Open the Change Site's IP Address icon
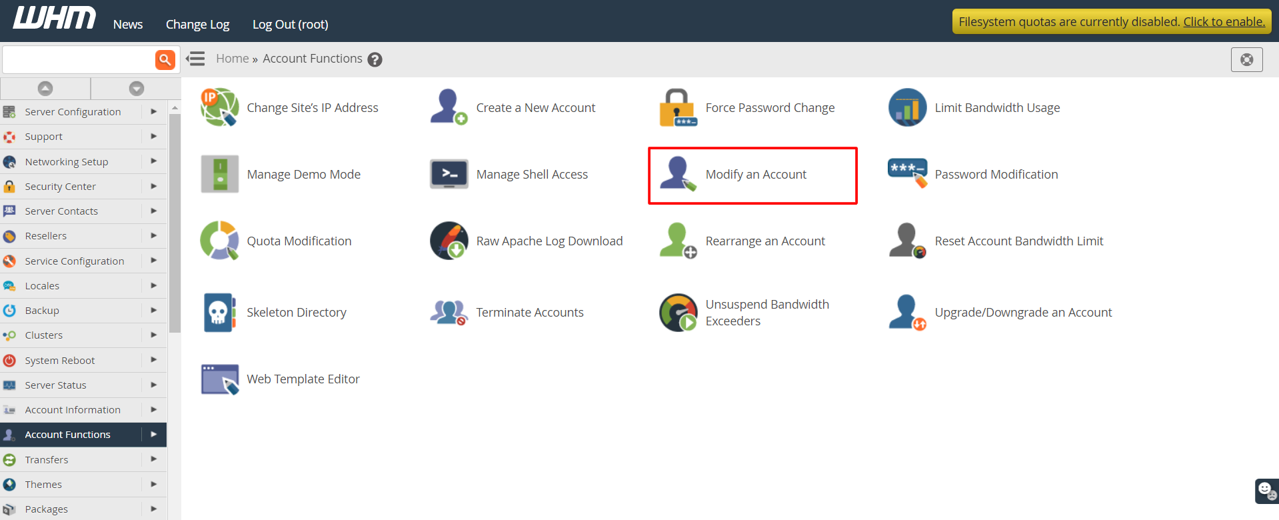The image size is (1279, 520). (x=219, y=107)
